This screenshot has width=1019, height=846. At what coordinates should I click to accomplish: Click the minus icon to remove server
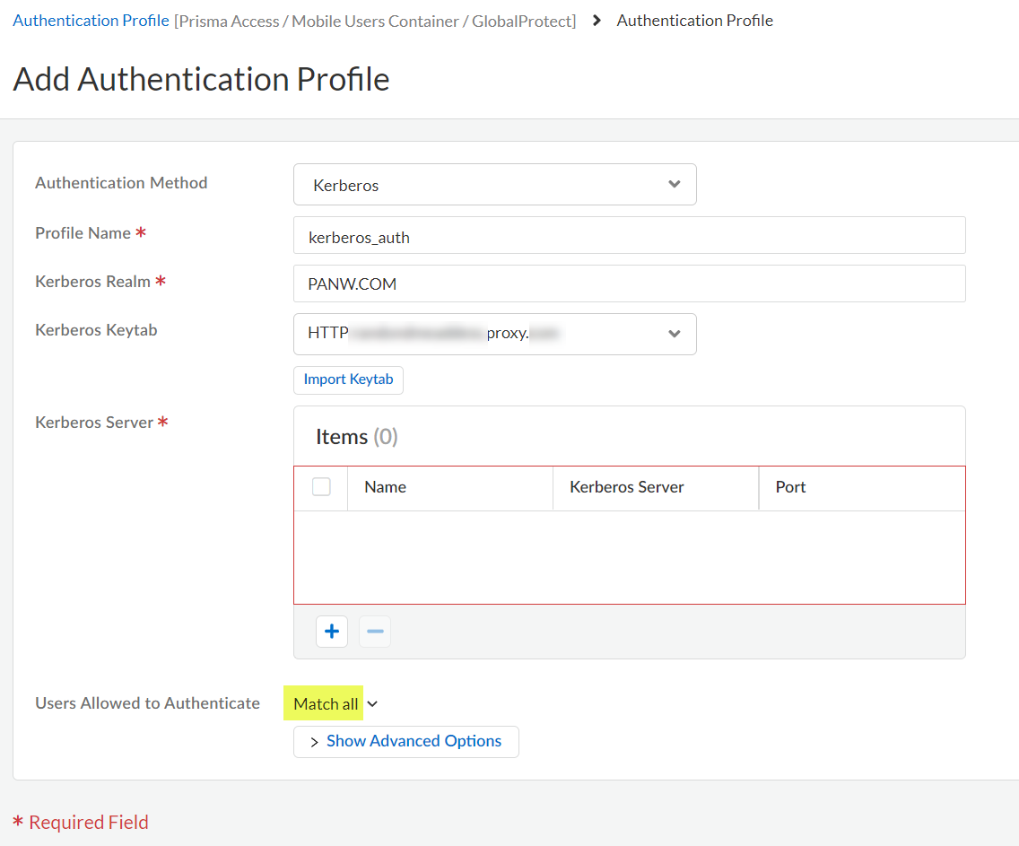pos(375,632)
